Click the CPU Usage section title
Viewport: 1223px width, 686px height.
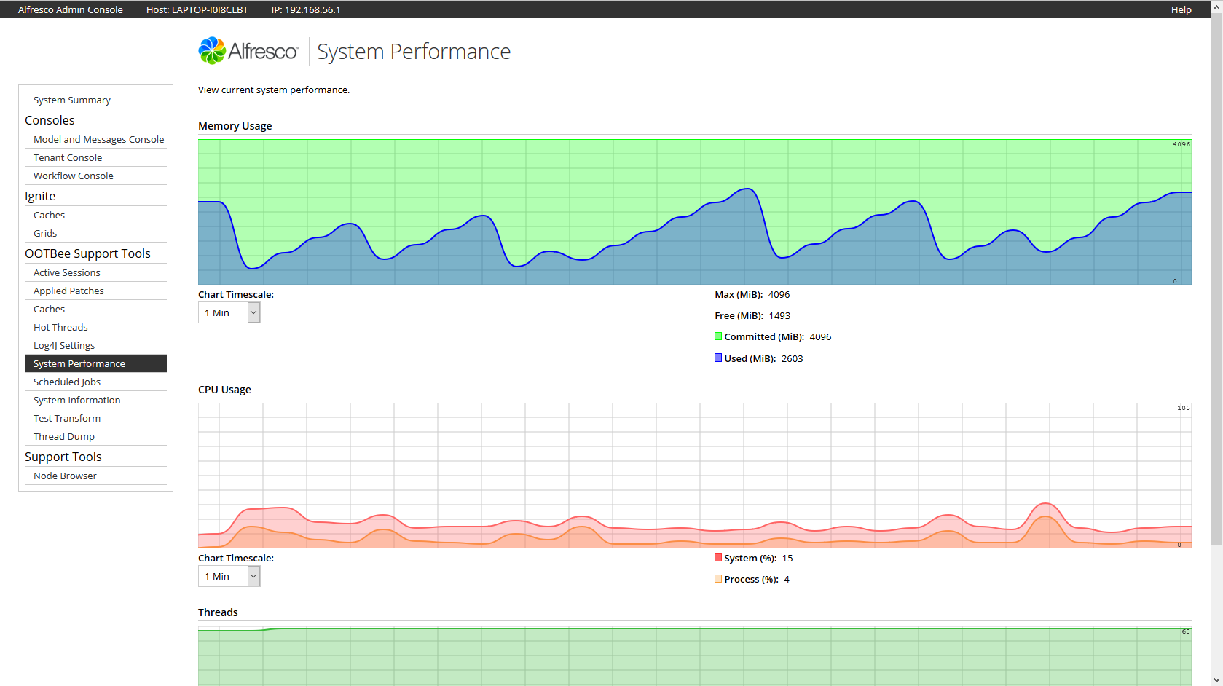click(x=224, y=389)
